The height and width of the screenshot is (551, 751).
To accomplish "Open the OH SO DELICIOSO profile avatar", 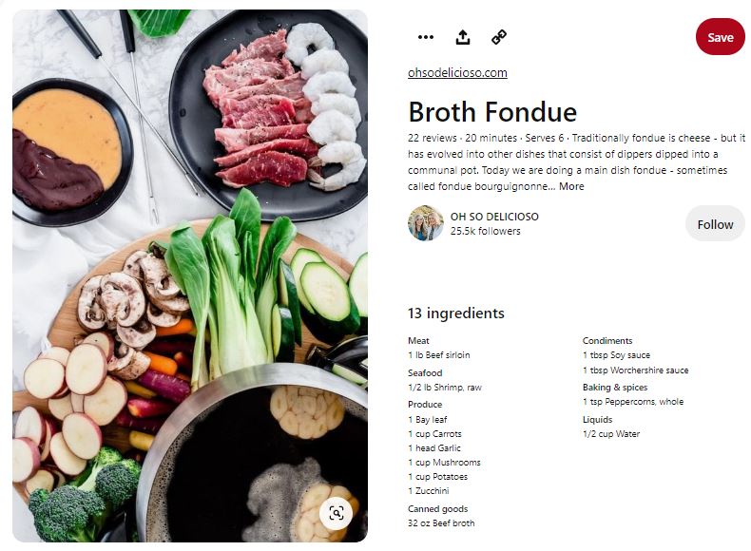I will pos(425,223).
